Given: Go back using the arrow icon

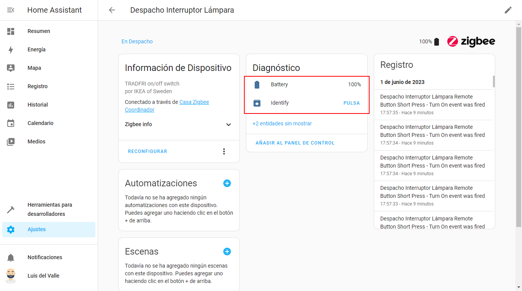Looking at the screenshot, I should [x=112, y=10].
